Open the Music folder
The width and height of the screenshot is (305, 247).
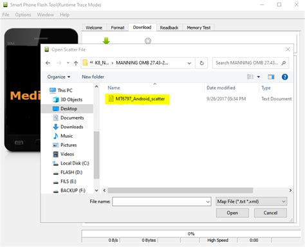tap(63, 136)
